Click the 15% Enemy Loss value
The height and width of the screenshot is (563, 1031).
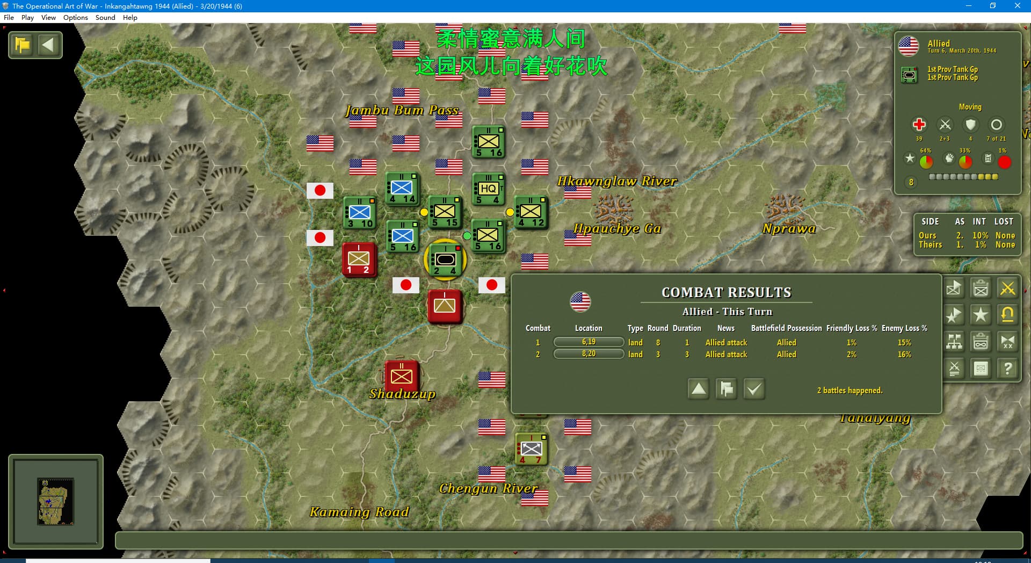click(904, 343)
